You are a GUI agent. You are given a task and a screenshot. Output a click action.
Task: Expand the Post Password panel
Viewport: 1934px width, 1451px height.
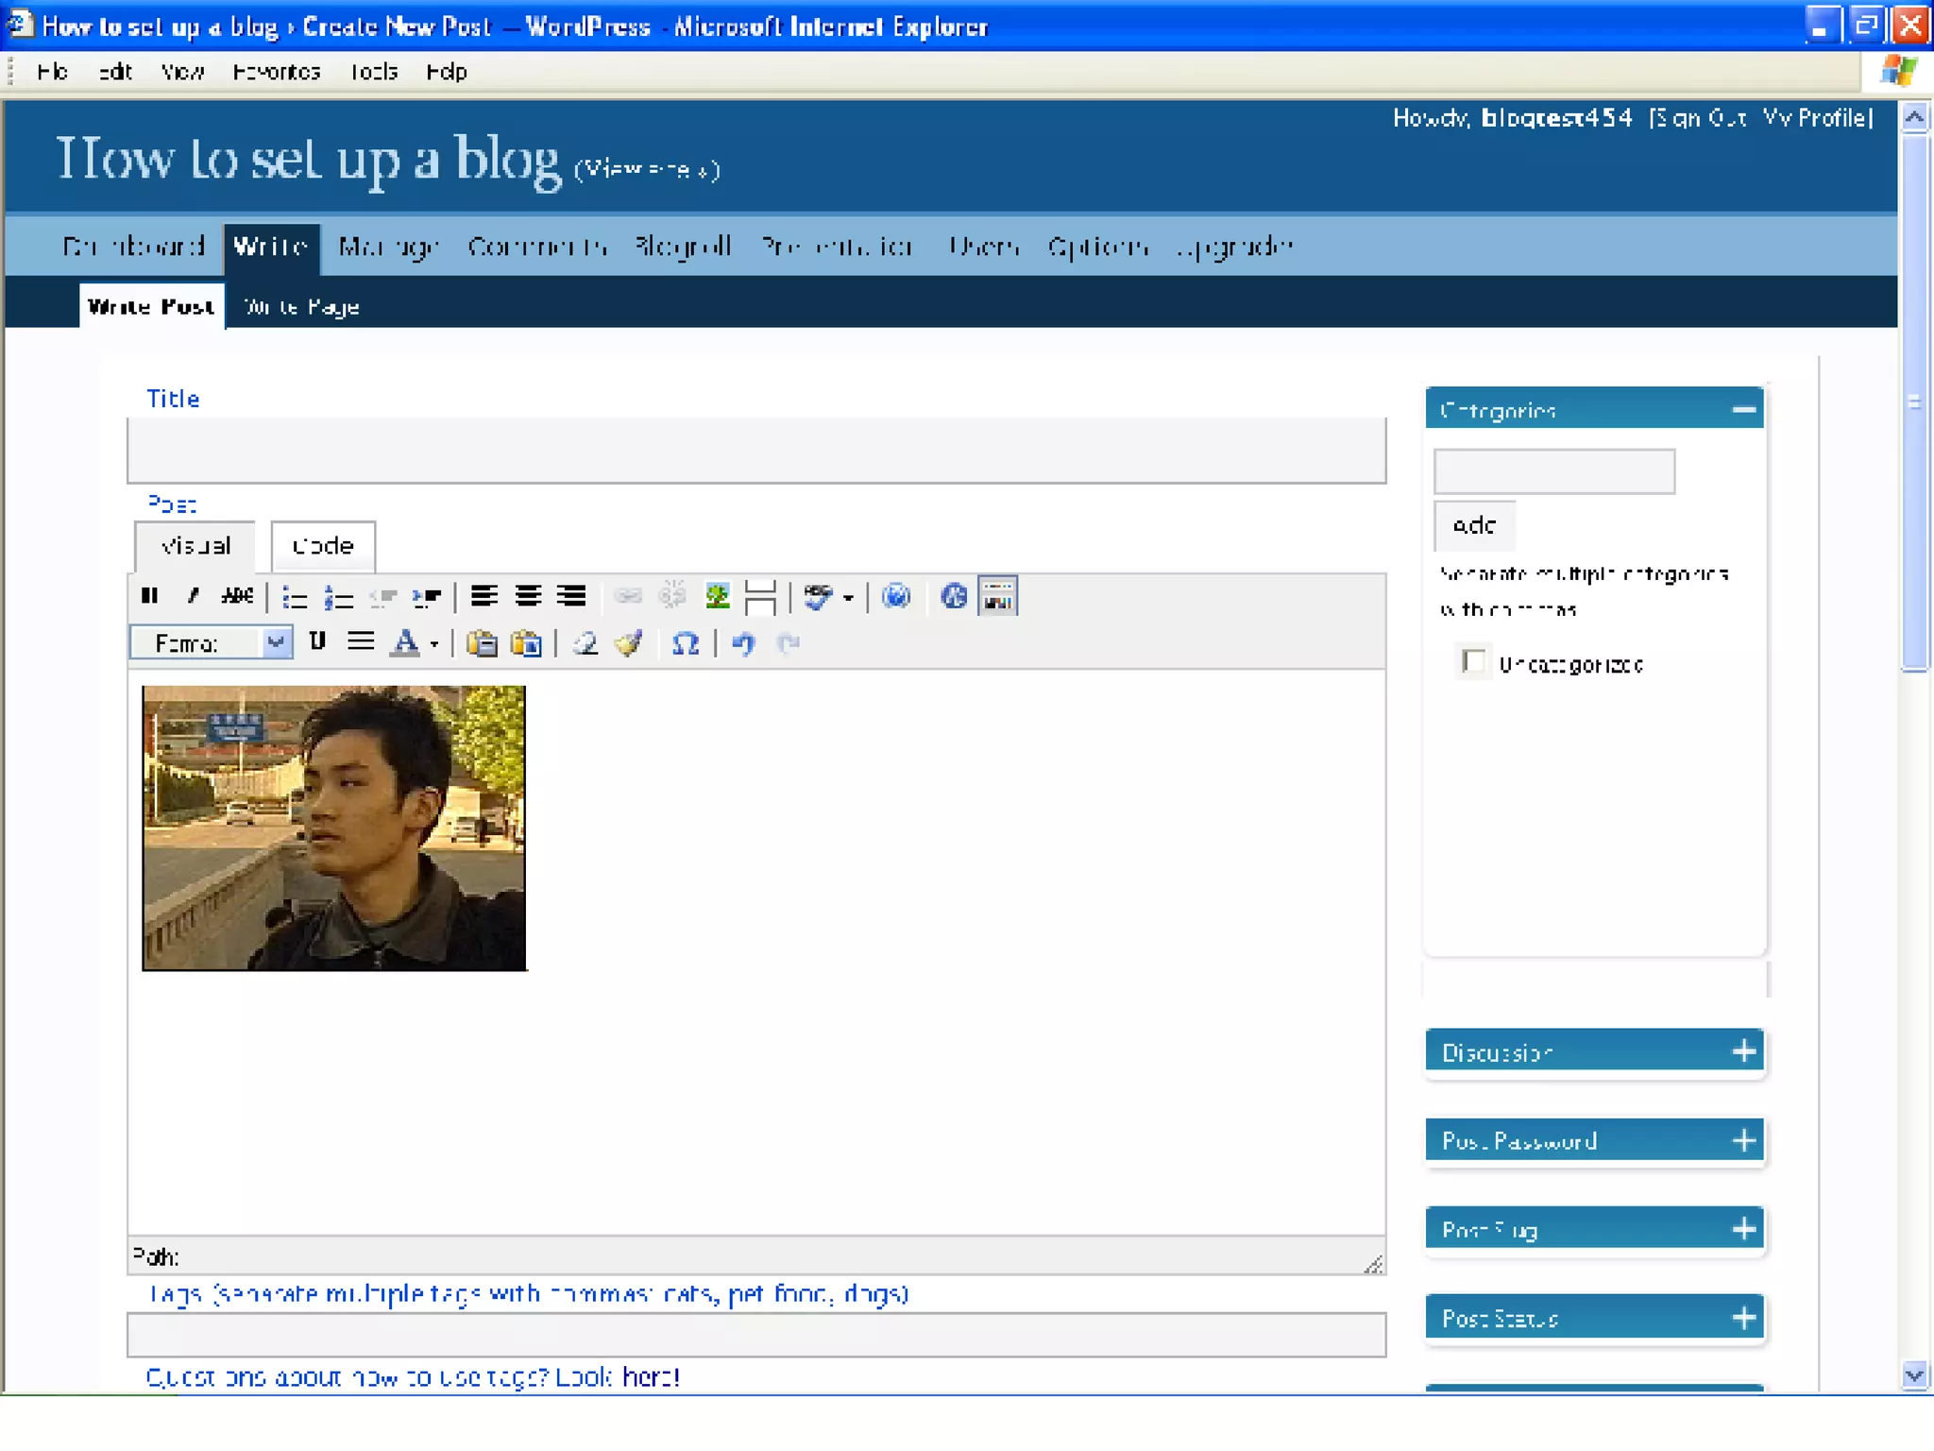point(1743,1140)
